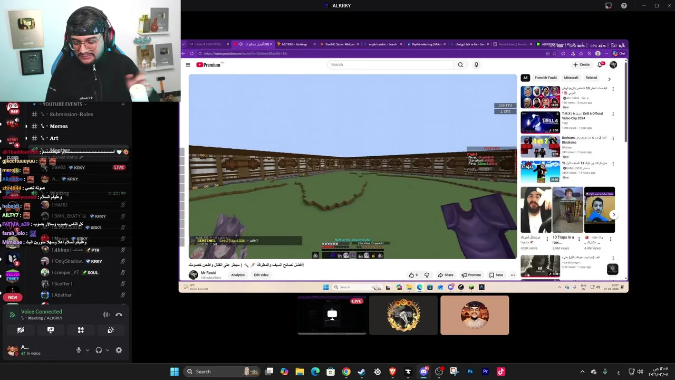The image size is (675, 380).
Task: Disconnect from the Discord voice call
Action: pos(119,315)
